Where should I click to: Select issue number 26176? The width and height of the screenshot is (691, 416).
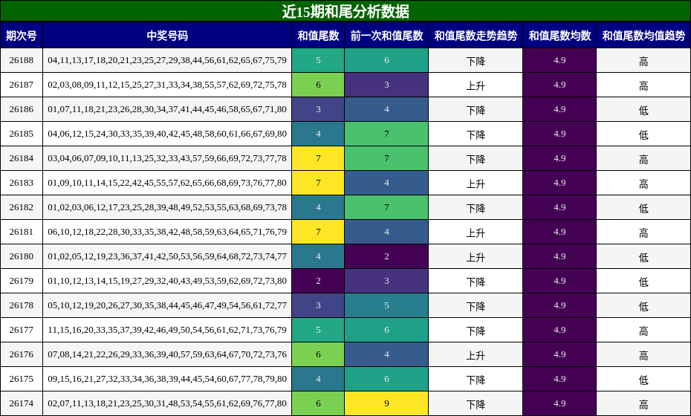[21, 354]
